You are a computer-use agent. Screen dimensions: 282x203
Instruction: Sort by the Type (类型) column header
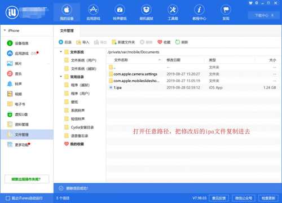(x=230, y=60)
